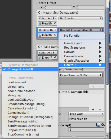The width and height of the screenshot is (111, 139).
Task: Open the script help reference icon
Action: pos(98,125)
